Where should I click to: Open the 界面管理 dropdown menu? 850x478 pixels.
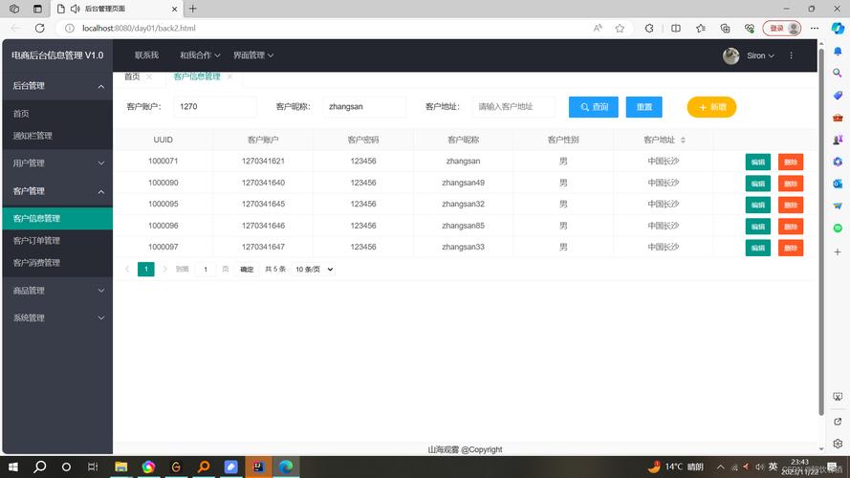point(253,55)
